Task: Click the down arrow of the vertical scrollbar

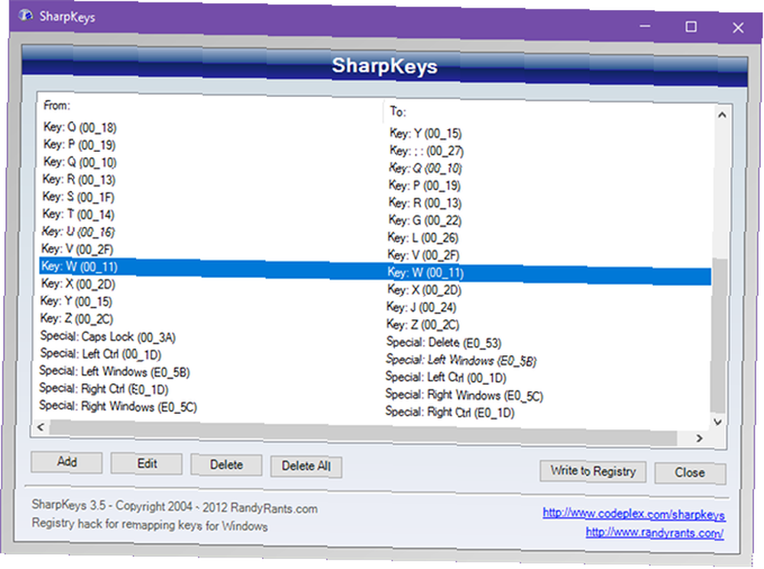Action: click(717, 422)
